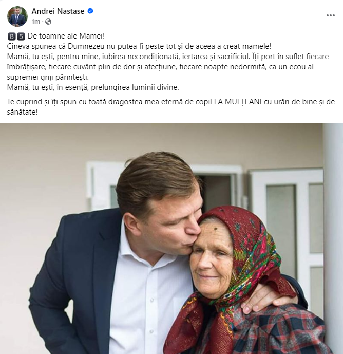Open the post's three-dot options menu
Viewport: 343px width, 354px height.
(x=330, y=15)
